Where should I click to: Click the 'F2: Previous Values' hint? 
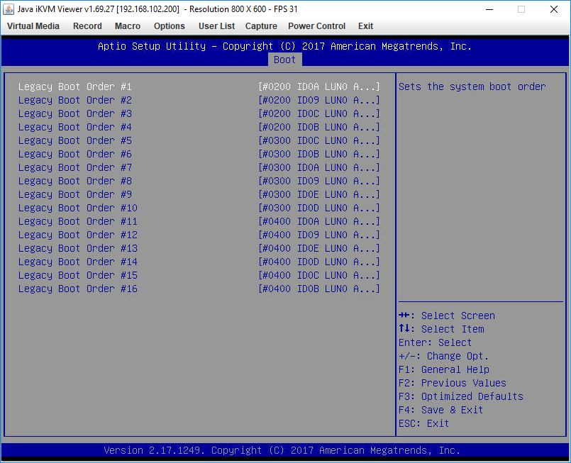tap(453, 383)
